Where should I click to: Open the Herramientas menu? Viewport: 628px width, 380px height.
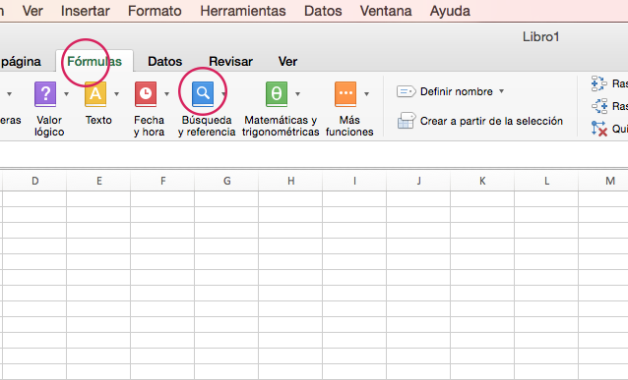(243, 11)
